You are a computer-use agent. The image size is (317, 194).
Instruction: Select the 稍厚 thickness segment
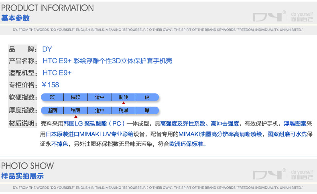coord(123,110)
